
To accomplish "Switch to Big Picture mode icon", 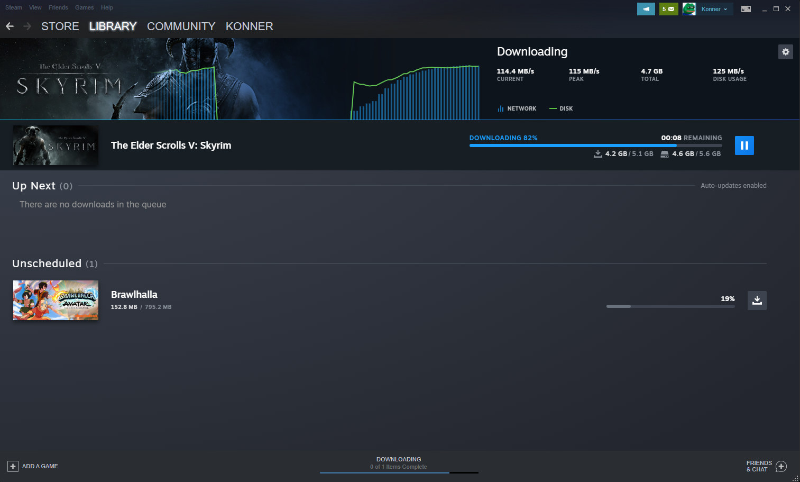I will [x=746, y=9].
